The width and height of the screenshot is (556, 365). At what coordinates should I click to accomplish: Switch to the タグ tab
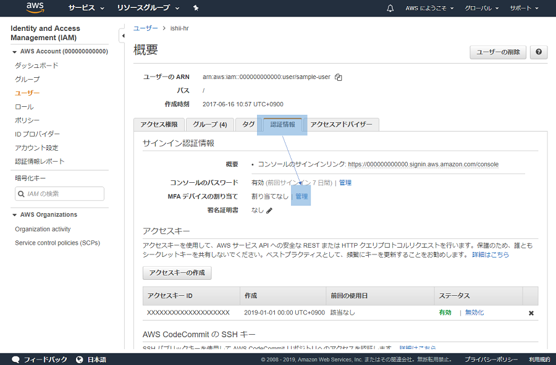(248, 124)
